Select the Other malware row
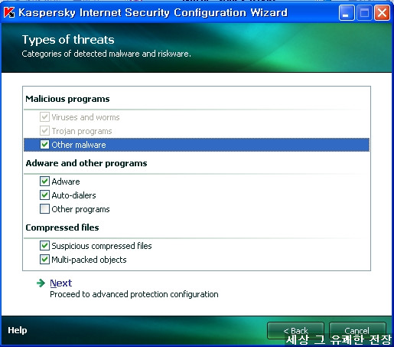The image size is (394, 347). pos(197,145)
